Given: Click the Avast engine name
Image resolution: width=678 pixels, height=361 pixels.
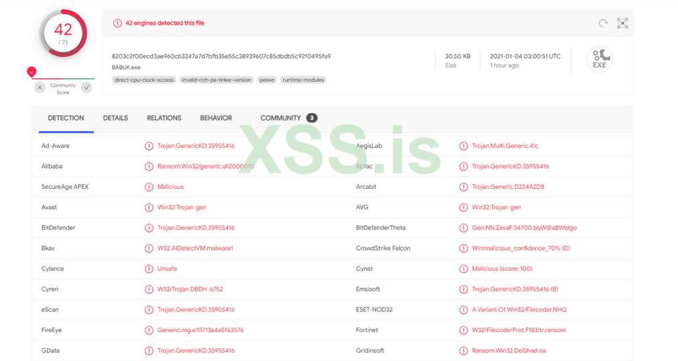Looking at the screenshot, I should pyautogui.click(x=49, y=207).
